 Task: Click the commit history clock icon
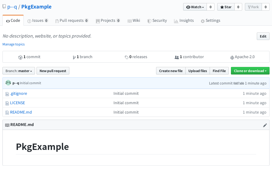[20, 57]
